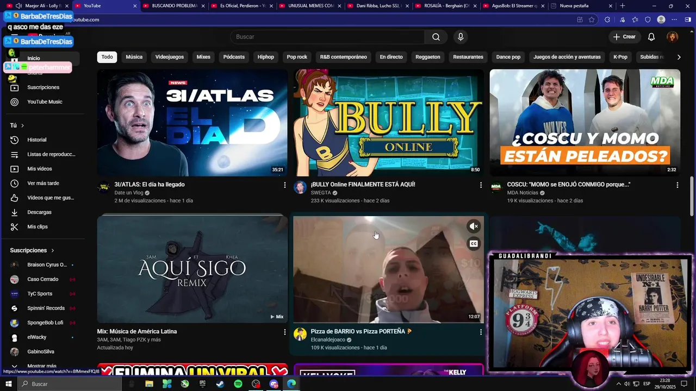696x391 pixels.
Task: Open options menu for BULLY Online video
Action: 481,185
